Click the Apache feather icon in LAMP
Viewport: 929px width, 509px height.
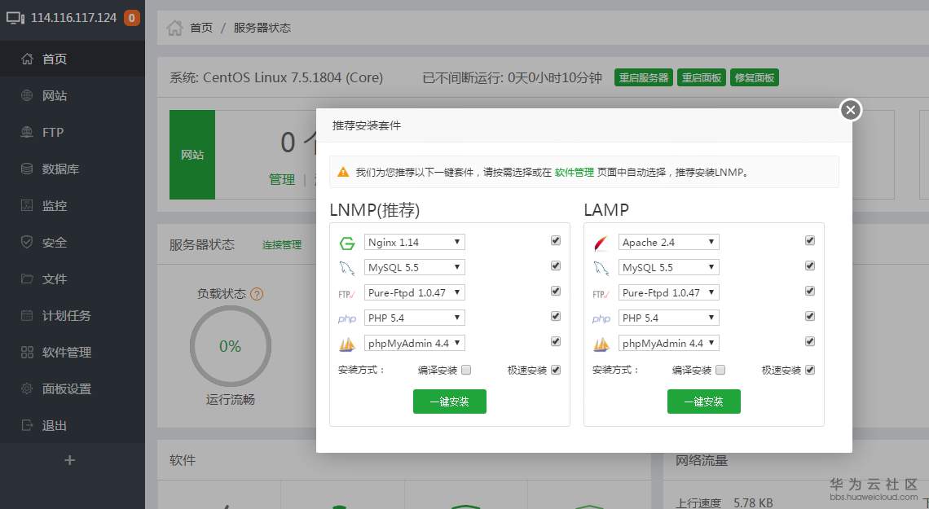[x=601, y=243]
